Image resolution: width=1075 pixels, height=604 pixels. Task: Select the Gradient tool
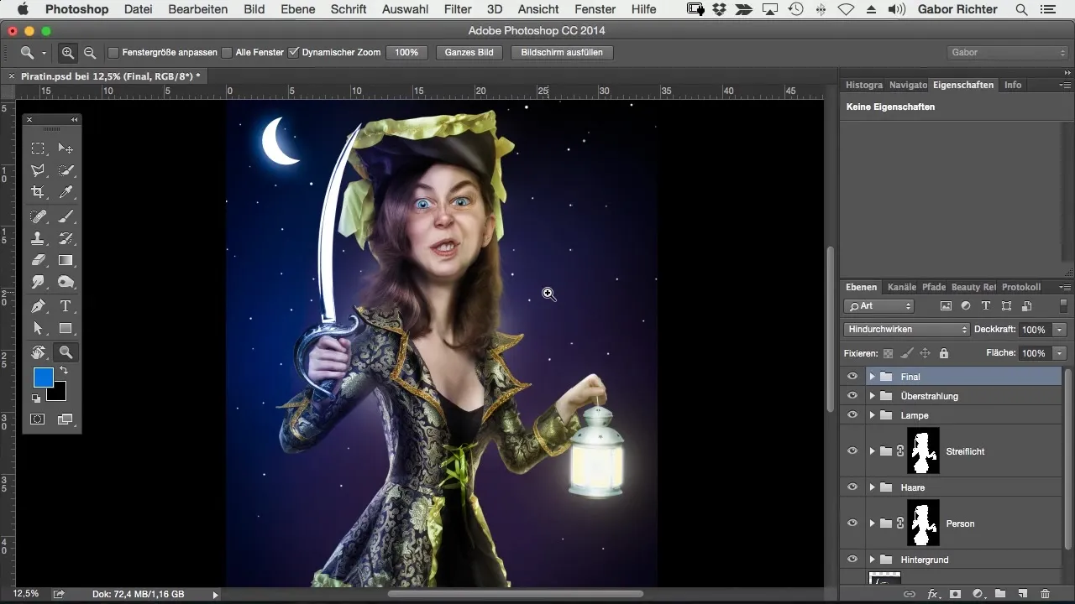[66, 260]
